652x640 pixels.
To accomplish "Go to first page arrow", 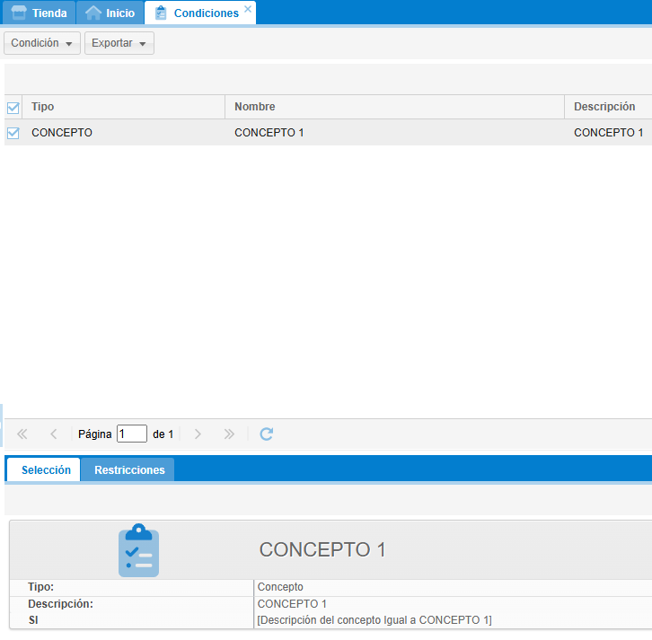I will tap(22, 434).
